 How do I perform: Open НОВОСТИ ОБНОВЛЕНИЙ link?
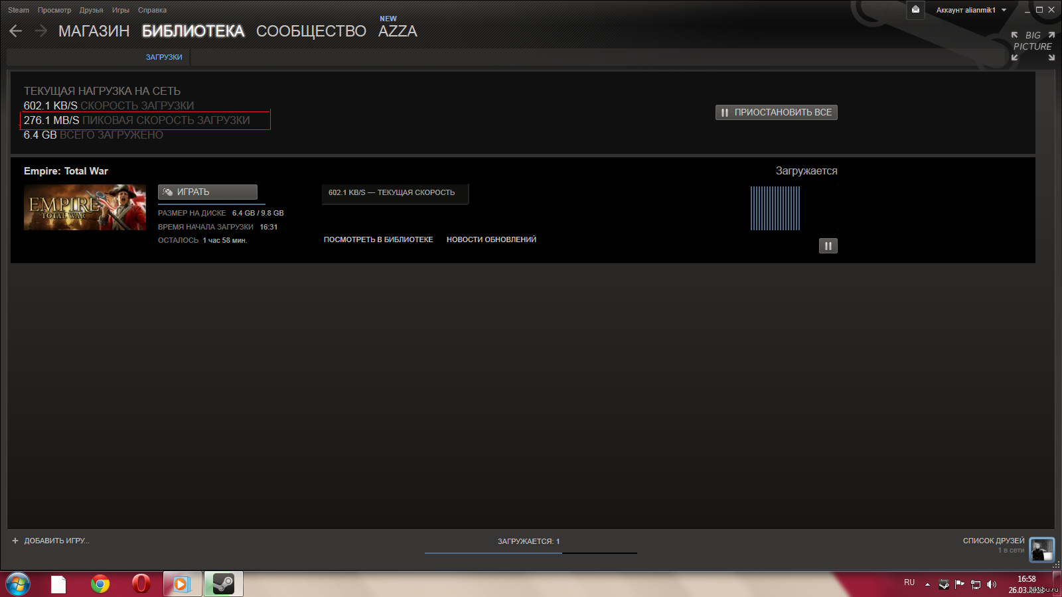(492, 239)
